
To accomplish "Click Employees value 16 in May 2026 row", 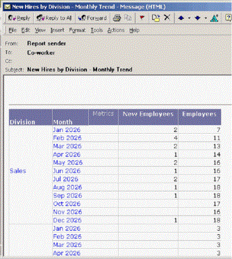I will pos(217,163).
